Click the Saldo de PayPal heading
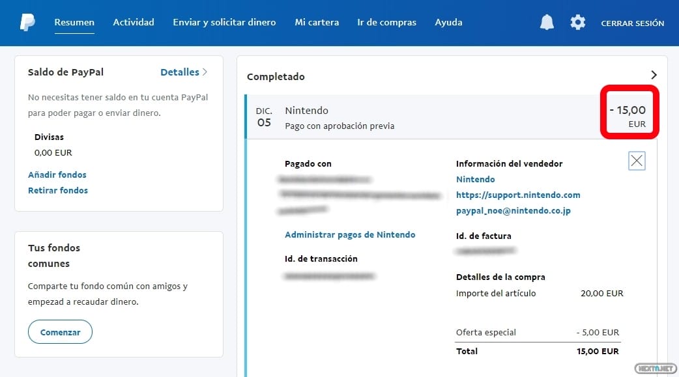This screenshot has width=679, height=377. [66, 72]
